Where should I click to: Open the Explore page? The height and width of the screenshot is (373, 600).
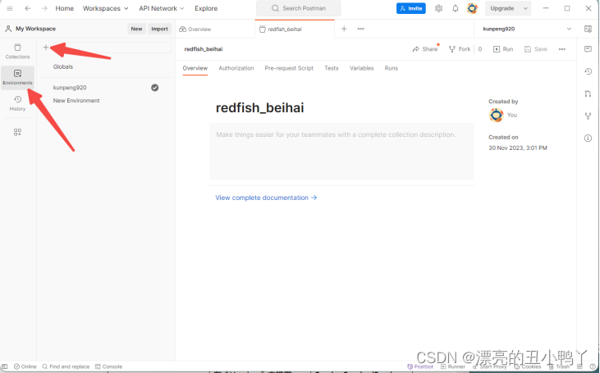click(x=206, y=8)
